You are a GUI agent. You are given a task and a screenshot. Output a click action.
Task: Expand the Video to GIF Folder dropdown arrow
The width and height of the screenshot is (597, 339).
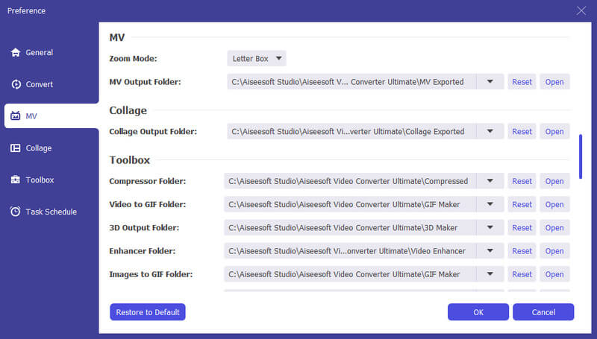[x=490, y=204]
